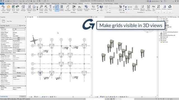179x100 pixels.
Task: Switch to the Structure ribbon tab
Action: coord(15,4)
